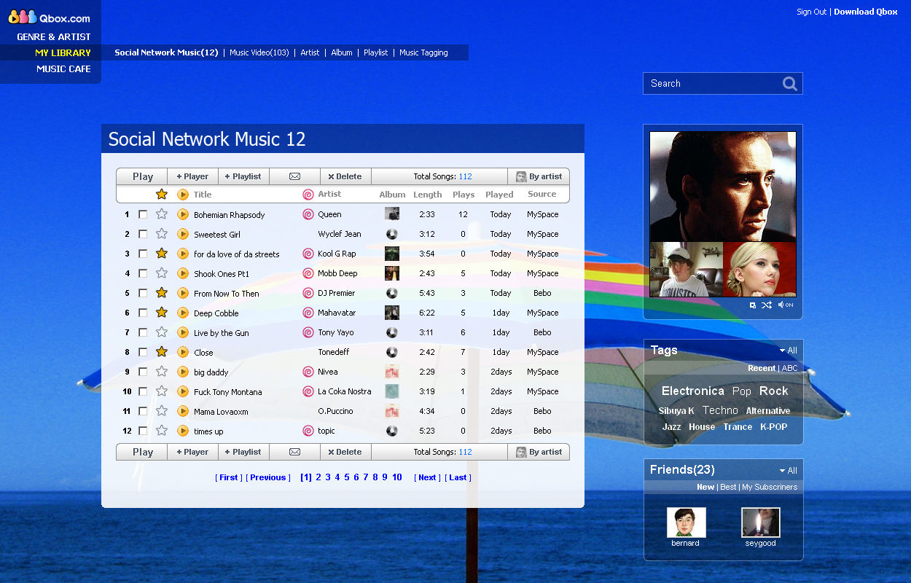Open Bohemian Rhapsody album cover
Viewport: 911px width, 583px height.
[392, 214]
